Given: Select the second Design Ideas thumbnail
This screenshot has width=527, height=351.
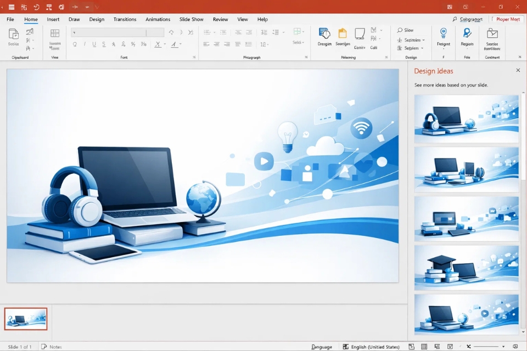Looking at the screenshot, I should (466, 169).
